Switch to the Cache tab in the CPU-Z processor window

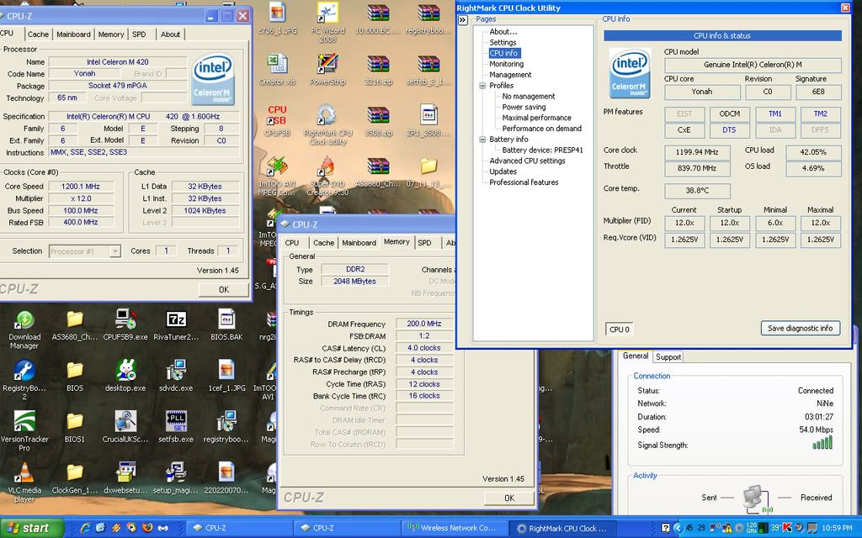pos(38,34)
